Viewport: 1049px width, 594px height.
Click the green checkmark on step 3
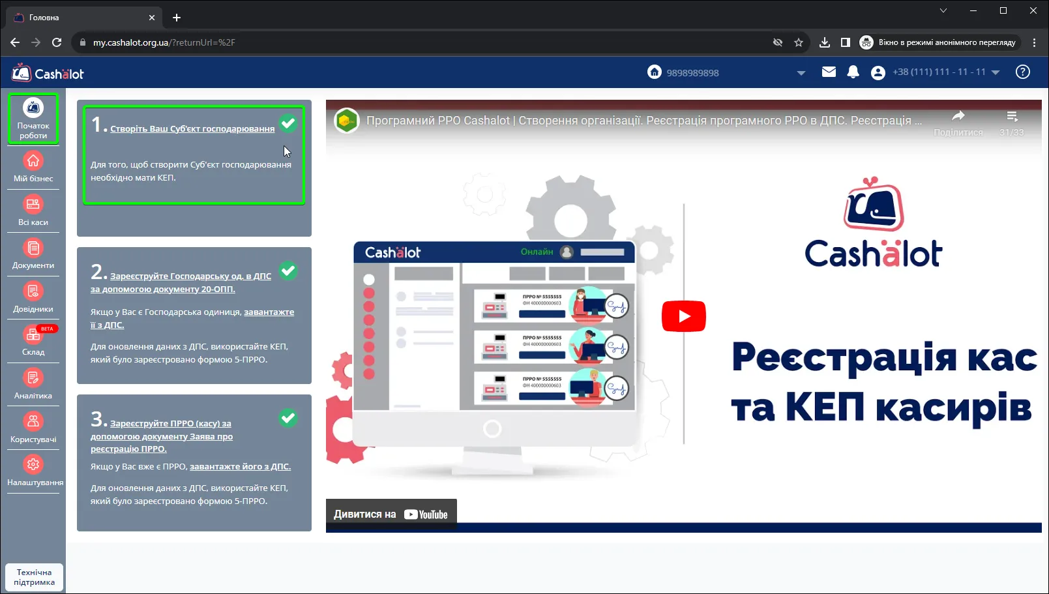[x=288, y=418]
